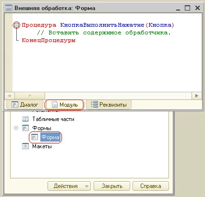Place cursor in the green comment line
The image size is (205, 197).
[x=104, y=33]
